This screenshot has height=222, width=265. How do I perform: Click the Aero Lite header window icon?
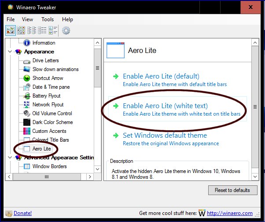[115, 50]
